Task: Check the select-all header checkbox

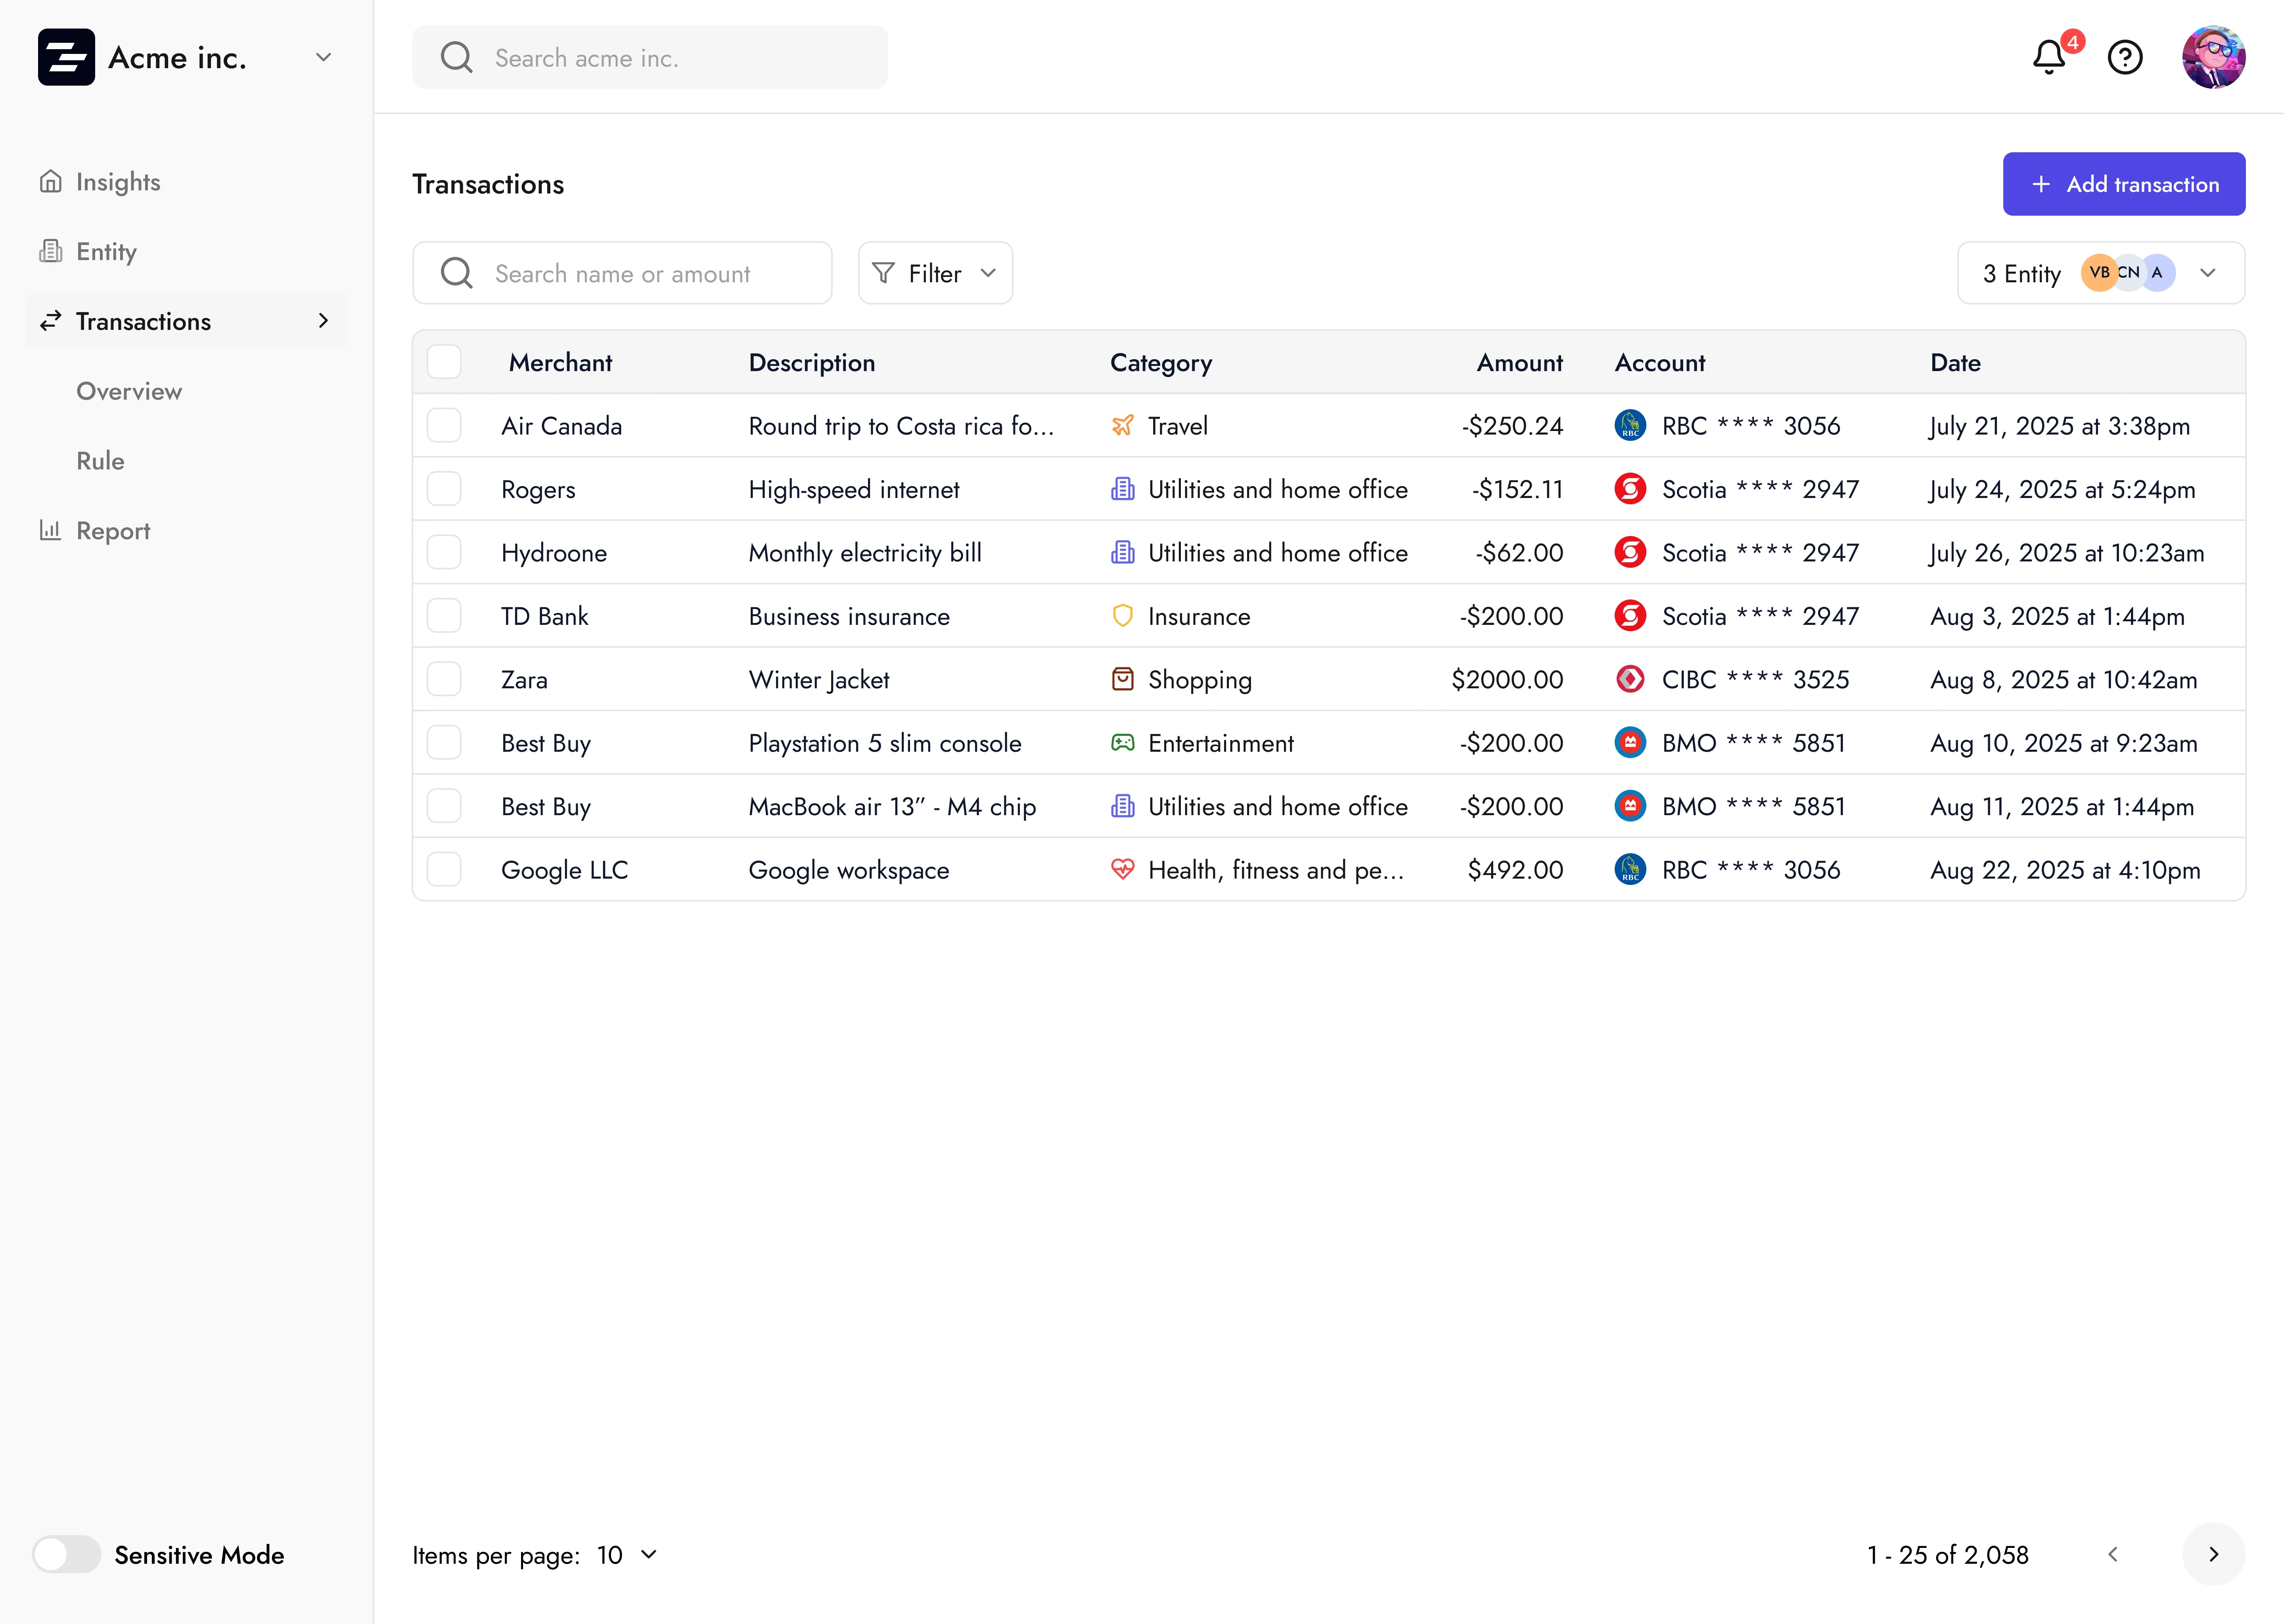Action: (444, 362)
